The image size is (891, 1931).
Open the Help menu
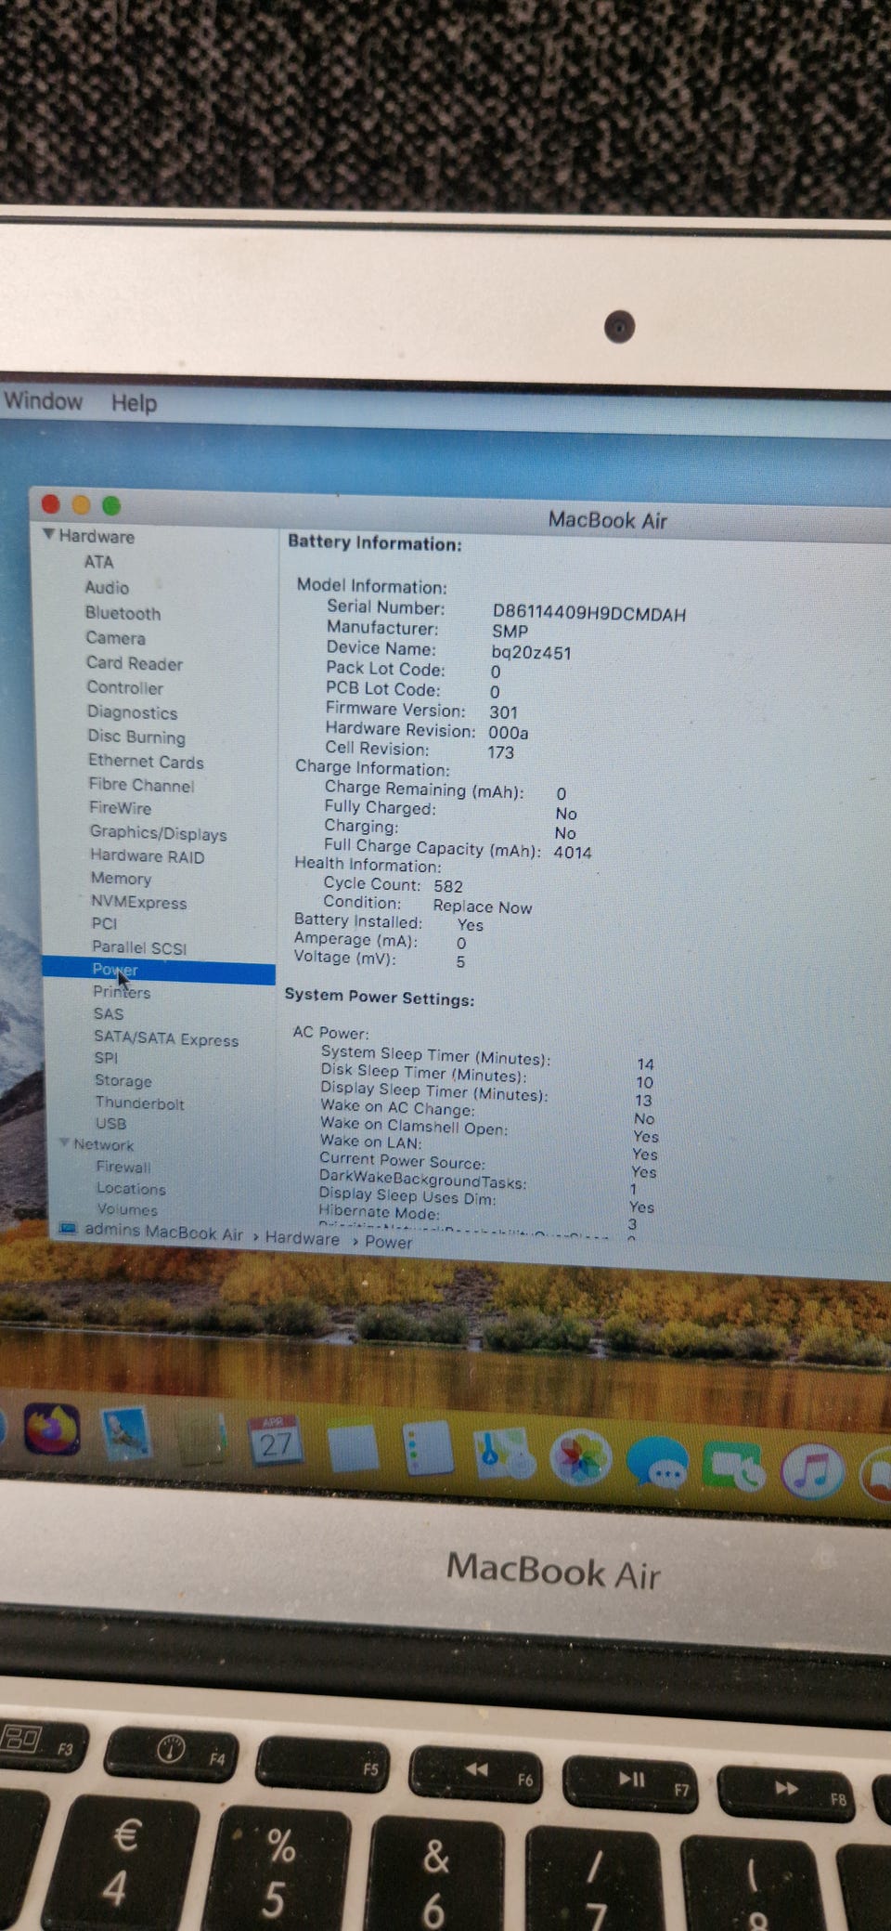pos(134,403)
